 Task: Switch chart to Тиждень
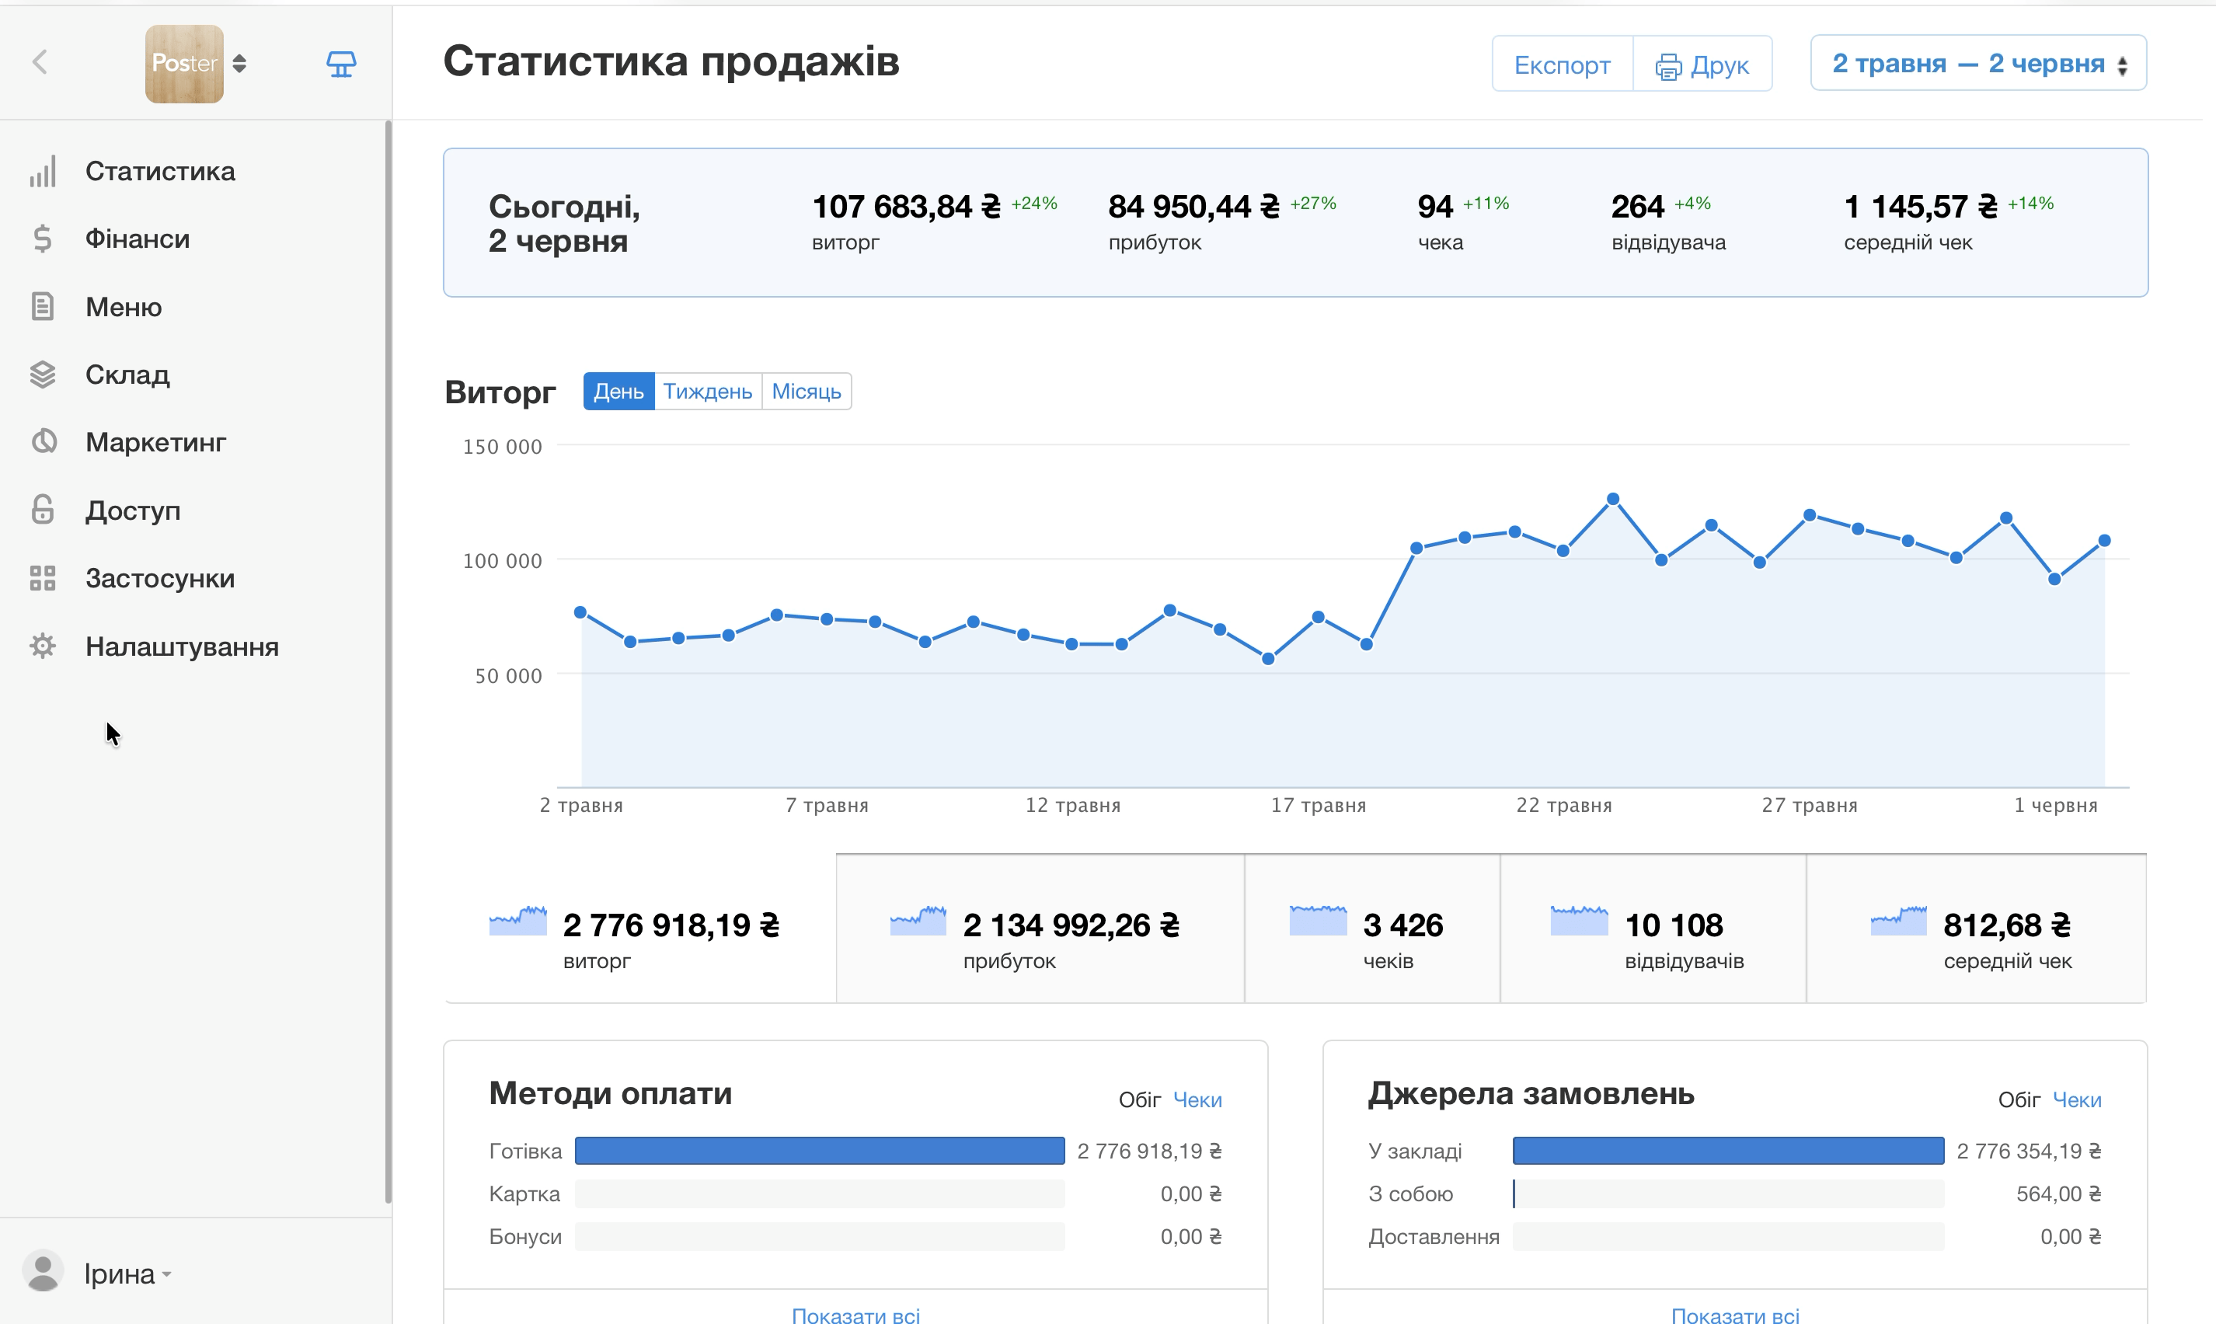(x=707, y=392)
